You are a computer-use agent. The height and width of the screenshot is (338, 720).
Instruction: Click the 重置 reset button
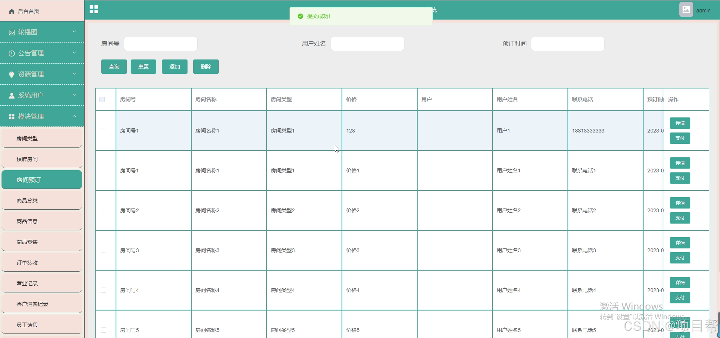[143, 67]
